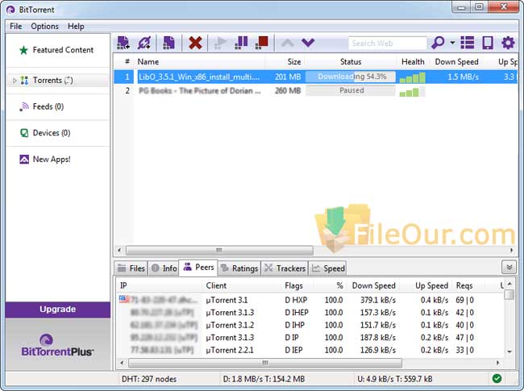Screen dimensions: 524x391
Task: Click the Stop torrent red square icon
Action: [x=262, y=43]
